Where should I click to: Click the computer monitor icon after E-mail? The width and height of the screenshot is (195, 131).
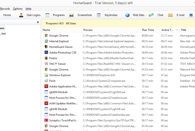[191, 15]
